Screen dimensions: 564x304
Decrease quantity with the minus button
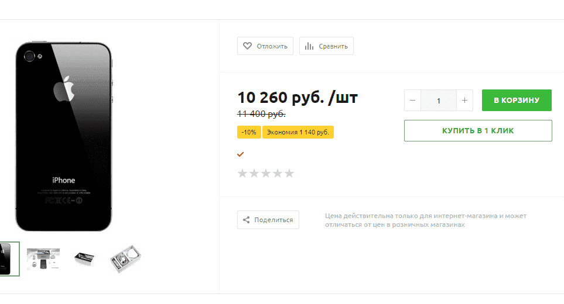[412, 101]
